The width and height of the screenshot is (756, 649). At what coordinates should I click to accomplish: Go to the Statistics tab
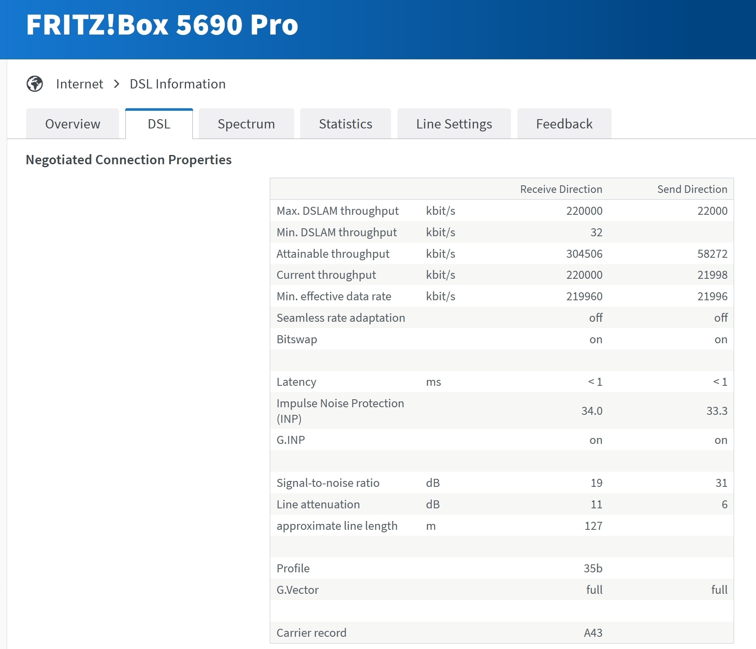[346, 124]
